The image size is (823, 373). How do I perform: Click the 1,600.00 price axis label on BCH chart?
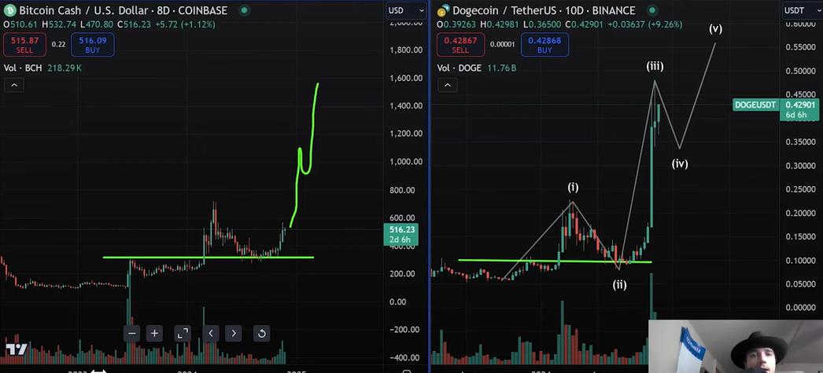click(x=406, y=78)
